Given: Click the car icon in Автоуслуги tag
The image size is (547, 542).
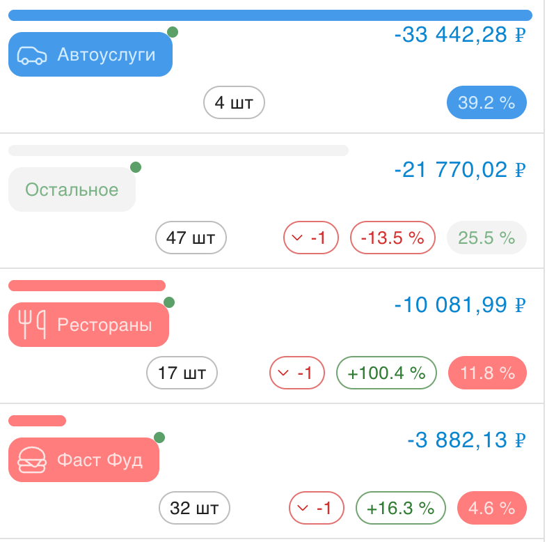Looking at the screenshot, I should (31, 55).
